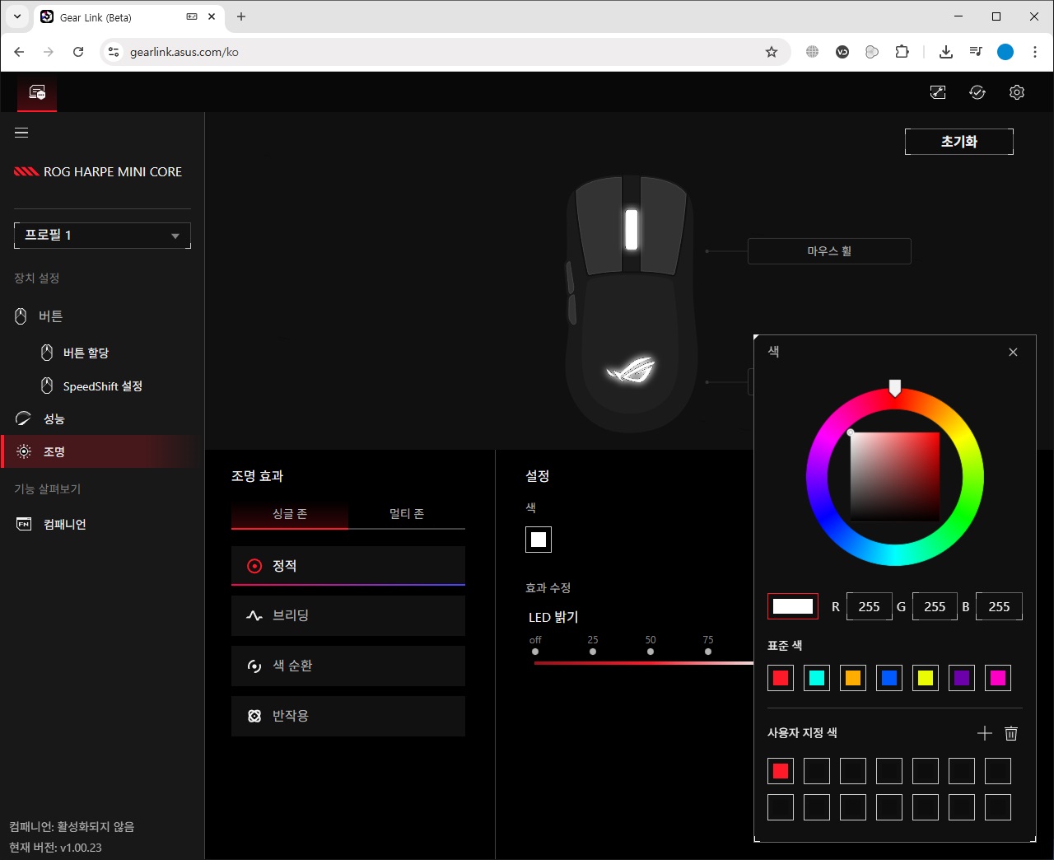Select the 브리딩 lighting effect
The height and width of the screenshot is (860, 1054).
coord(348,615)
